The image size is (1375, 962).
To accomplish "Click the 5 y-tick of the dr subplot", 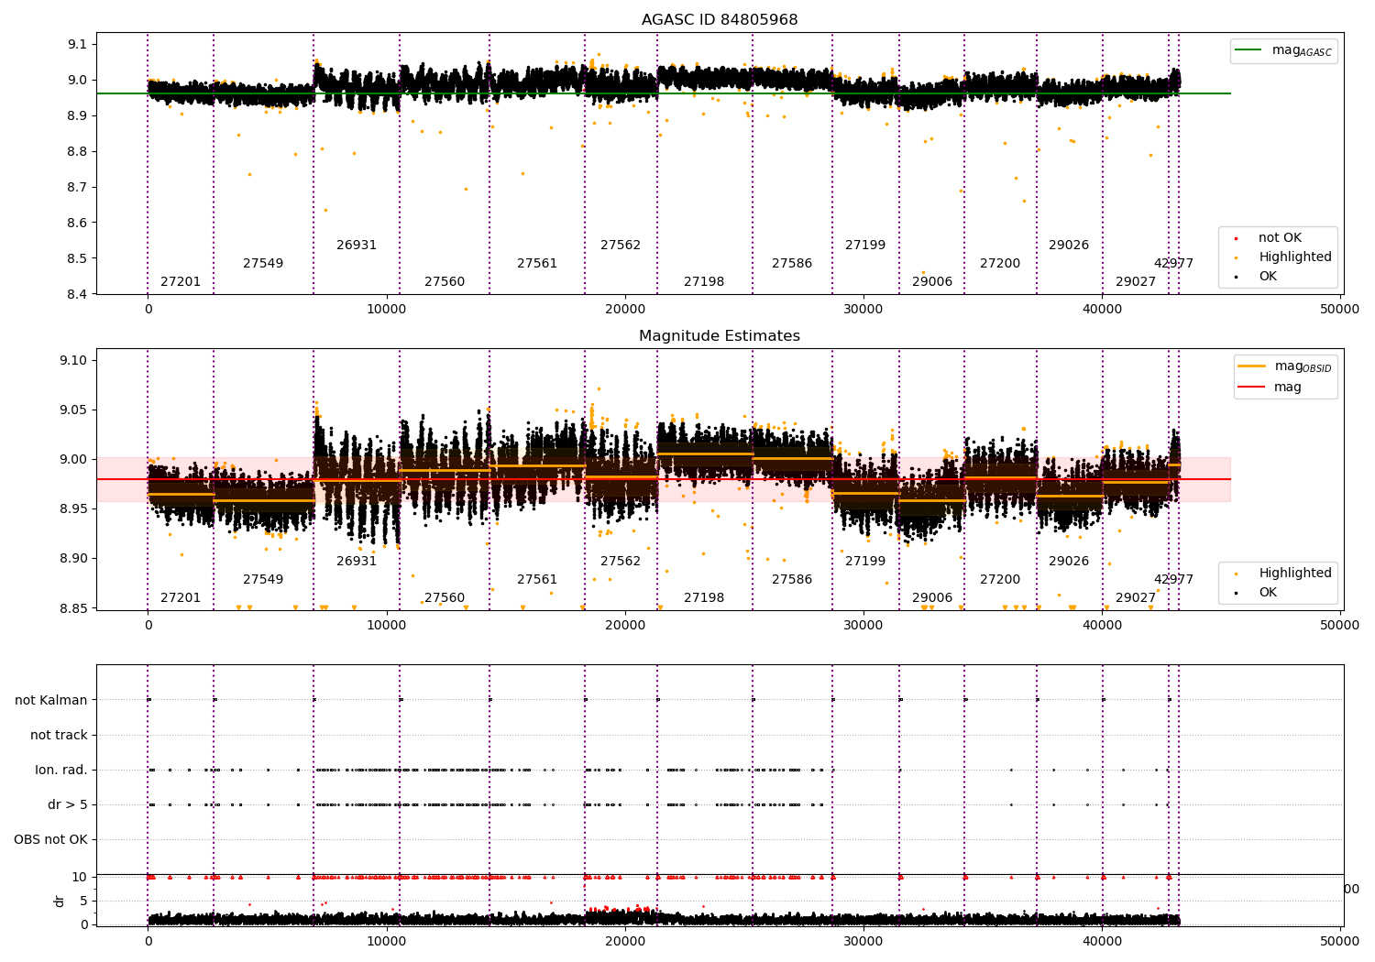I will 83,901.
